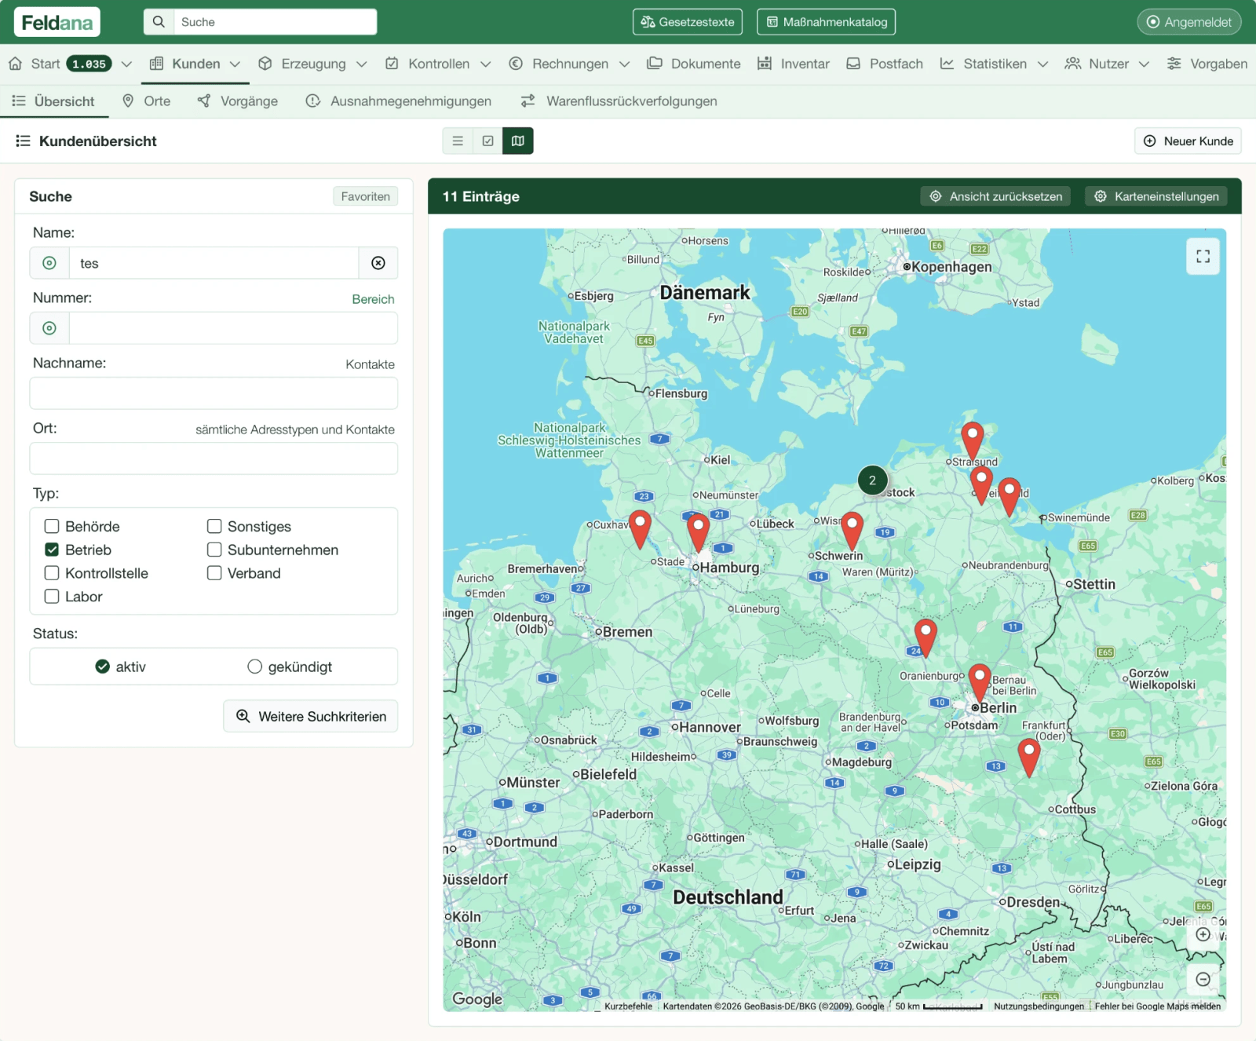Screen dimensions: 1256x1041
Task: Select the gekündigt status option
Action: pos(254,667)
